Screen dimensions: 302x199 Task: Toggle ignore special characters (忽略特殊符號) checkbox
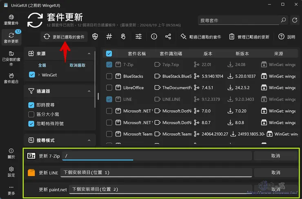coord(31,123)
